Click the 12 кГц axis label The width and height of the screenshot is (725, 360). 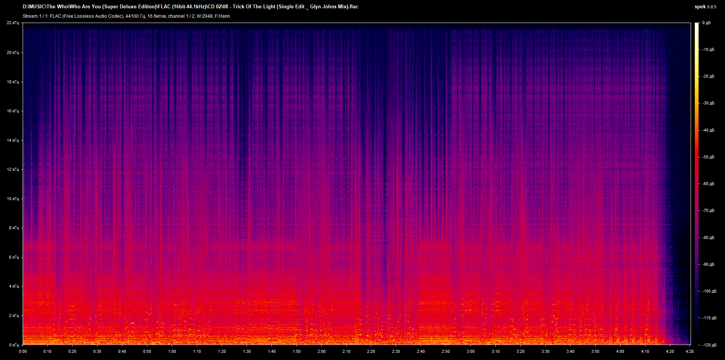coord(12,169)
